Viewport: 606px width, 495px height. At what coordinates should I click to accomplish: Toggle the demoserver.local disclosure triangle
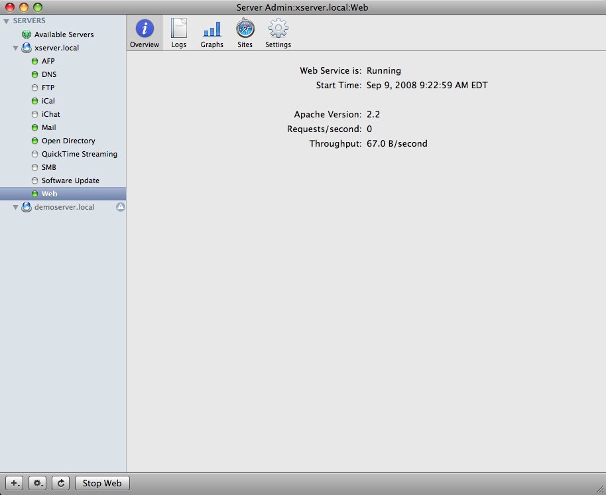tap(15, 207)
